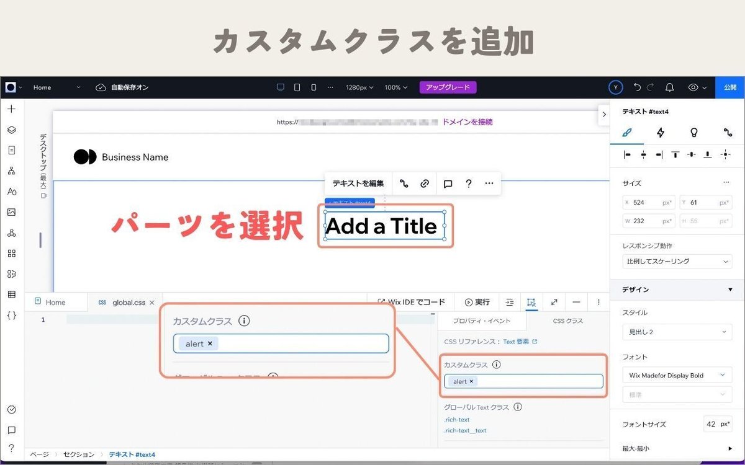Expand the Wix Madefor Display Bold font dropdown
Screen dimensions: 745x465
[x=677, y=375]
